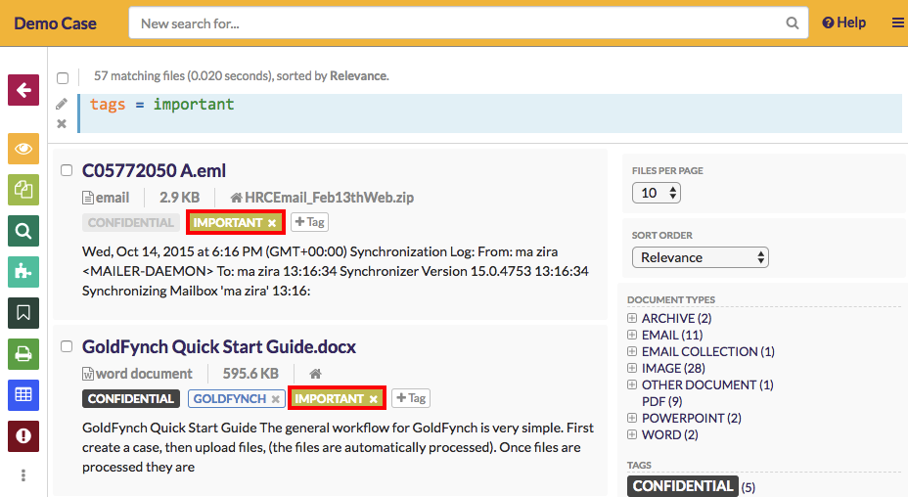Select the C05772050 A.eml checkbox

tap(67, 169)
